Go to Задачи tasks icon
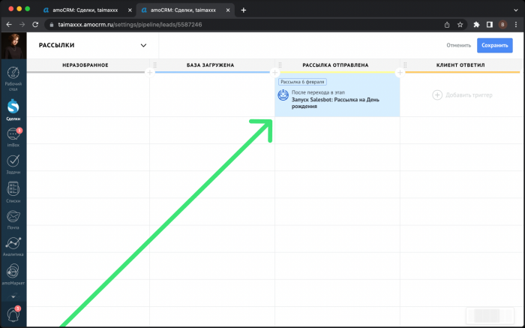 point(13,161)
